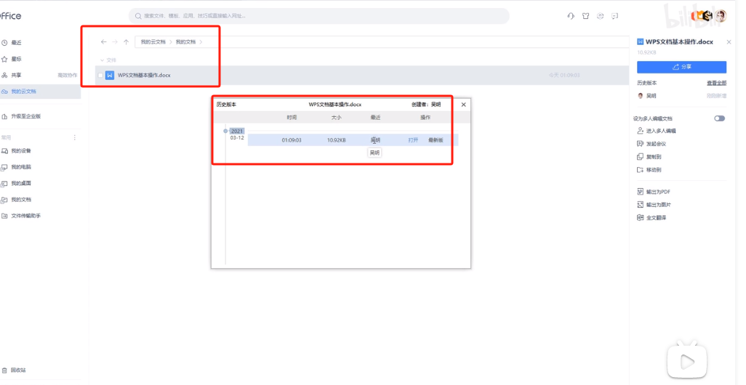The height and width of the screenshot is (385, 746).
Task: Click the shirt skin icon
Action: coord(585,16)
